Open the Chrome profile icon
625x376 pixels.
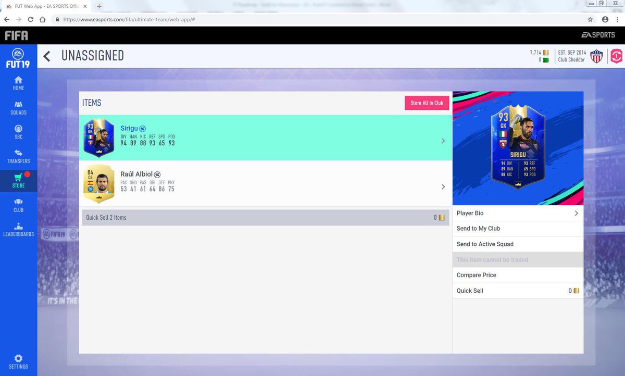click(x=605, y=19)
